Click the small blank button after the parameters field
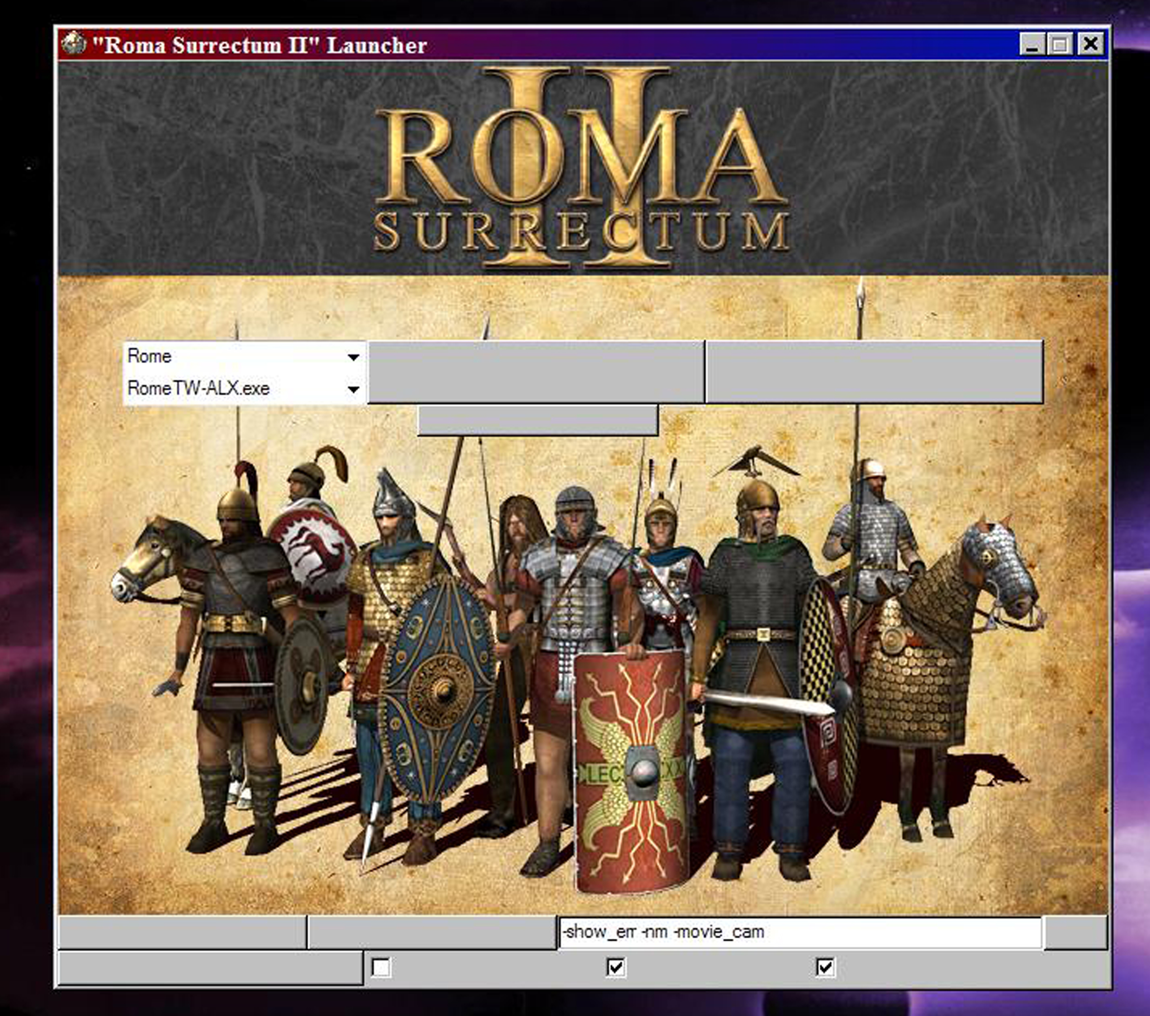 tap(1076, 932)
